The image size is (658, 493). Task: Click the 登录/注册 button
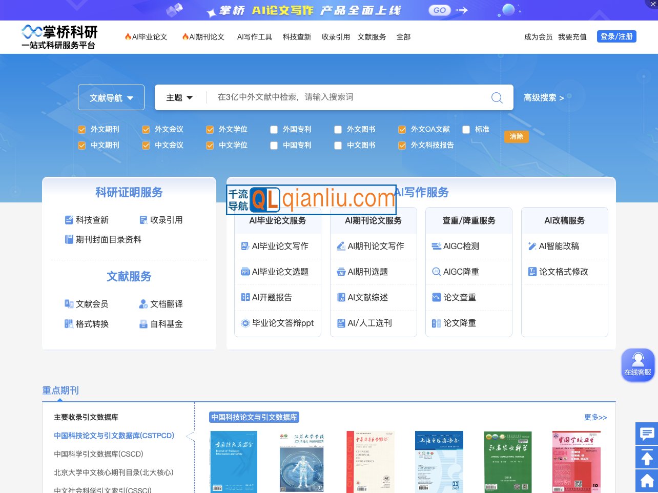tap(616, 36)
